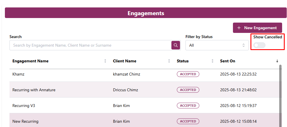Open the Filter by Status dropdown
This screenshot has width=287, height=127.
click(x=217, y=45)
